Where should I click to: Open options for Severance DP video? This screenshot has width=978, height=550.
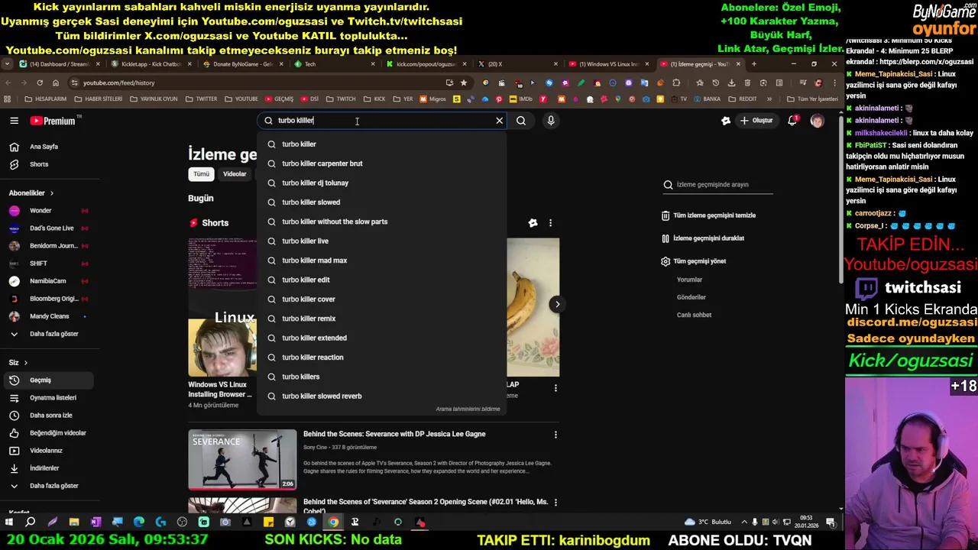pos(555,435)
